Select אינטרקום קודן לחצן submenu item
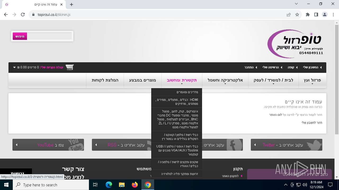 click(x=177, y=119)
